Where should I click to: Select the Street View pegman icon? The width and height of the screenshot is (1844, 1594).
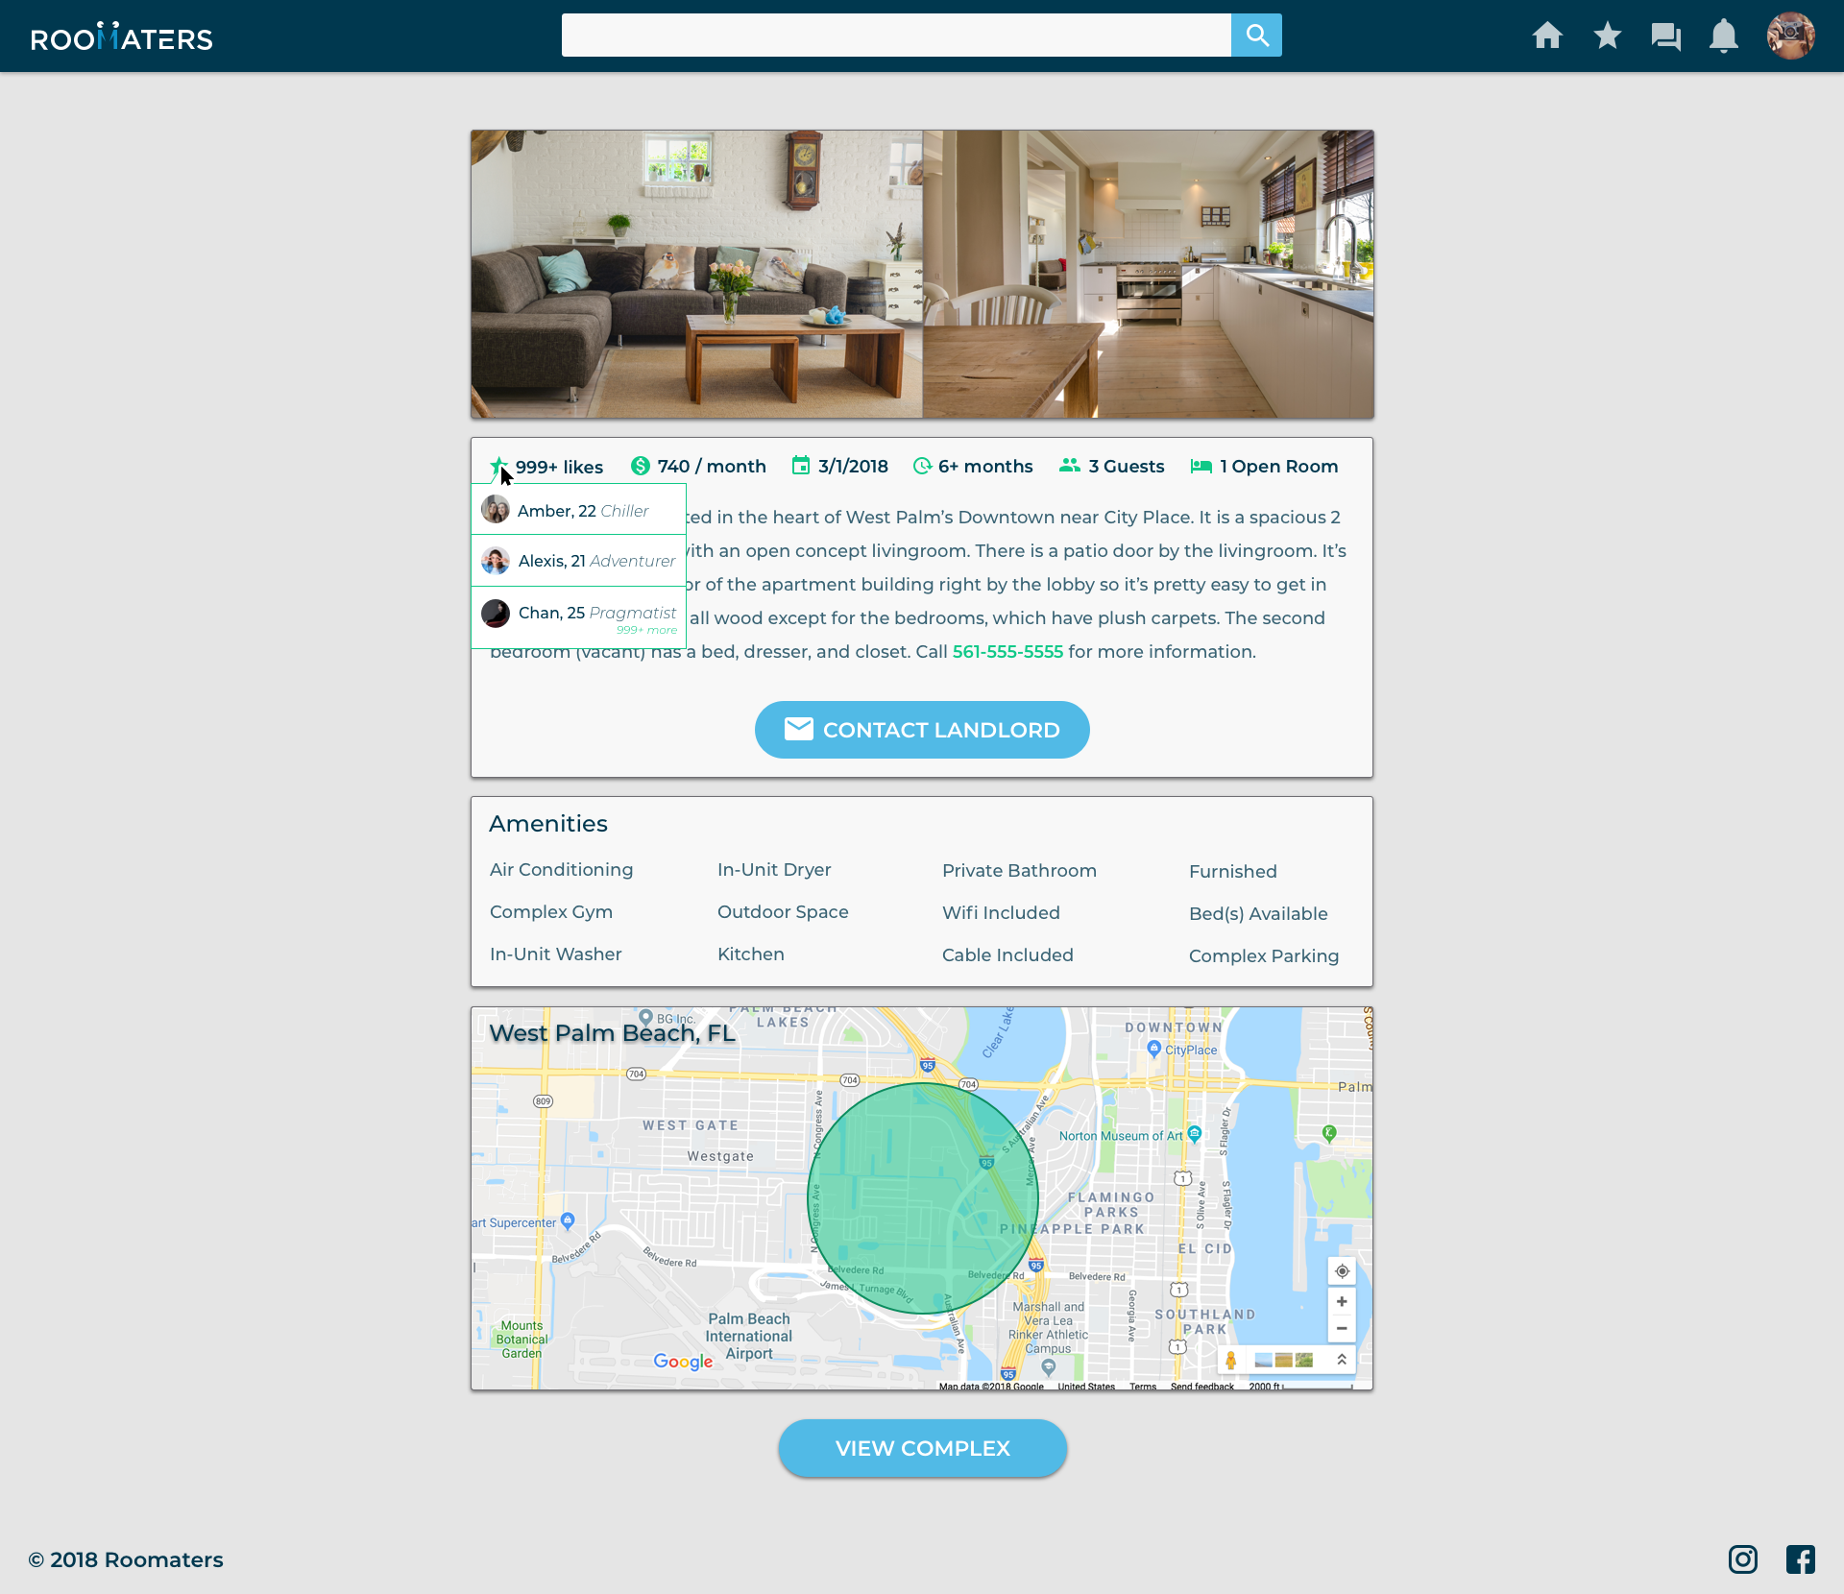[x=1230, y=1361]
